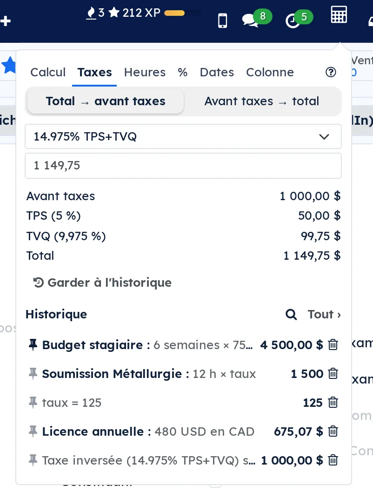
Task: Select Avant taxes → total mode
Action: pyautogui.click(x=262, y=101)
